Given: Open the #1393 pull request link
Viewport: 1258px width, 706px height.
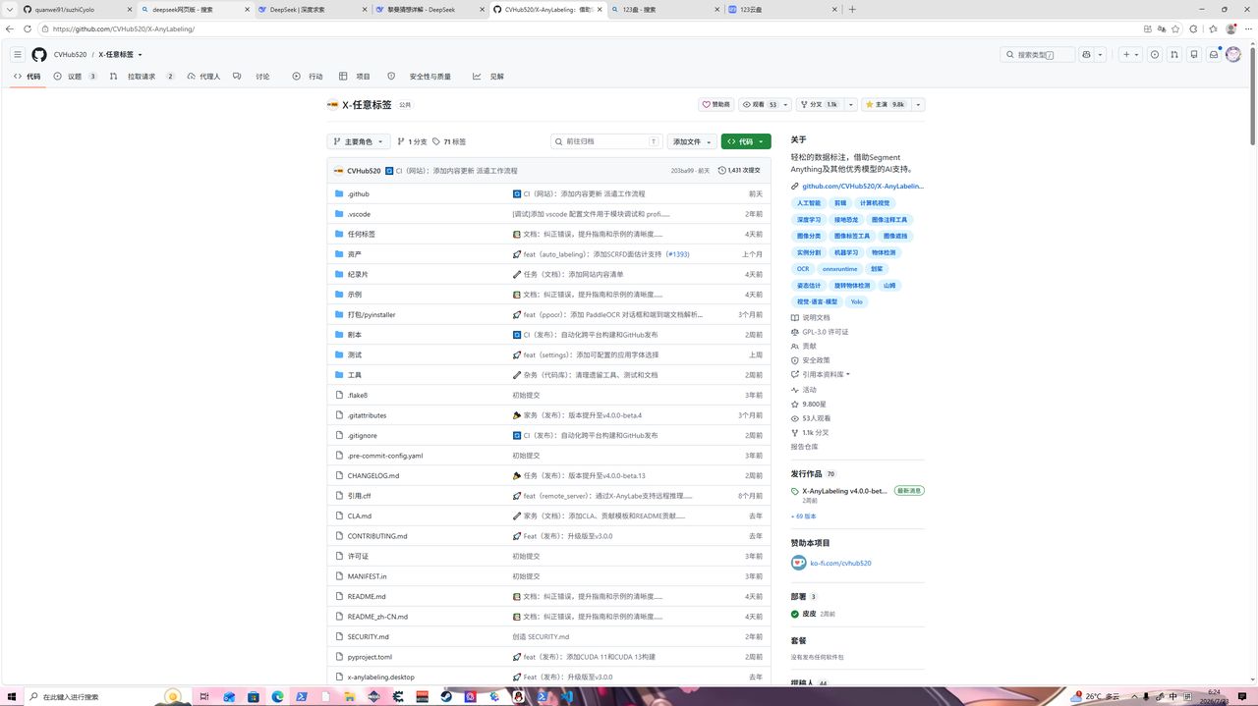Looking at the screenshot, I should coord(678,254).
